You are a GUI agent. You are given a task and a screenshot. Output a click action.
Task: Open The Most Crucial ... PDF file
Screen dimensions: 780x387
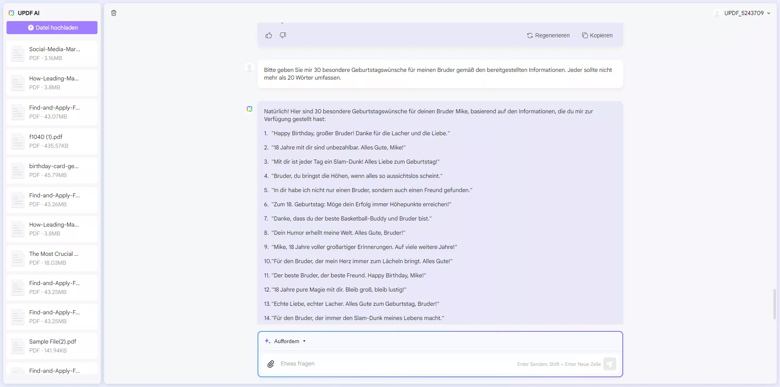pyautogui.click(x=52, y=258)
